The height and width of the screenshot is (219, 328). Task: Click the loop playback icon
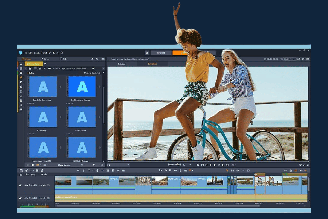click(x=198, y=165)
